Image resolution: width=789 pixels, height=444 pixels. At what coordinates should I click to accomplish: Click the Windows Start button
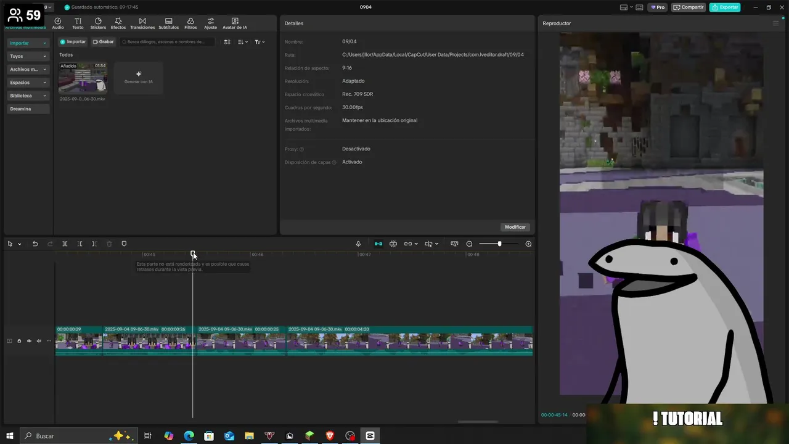[10, 436]
